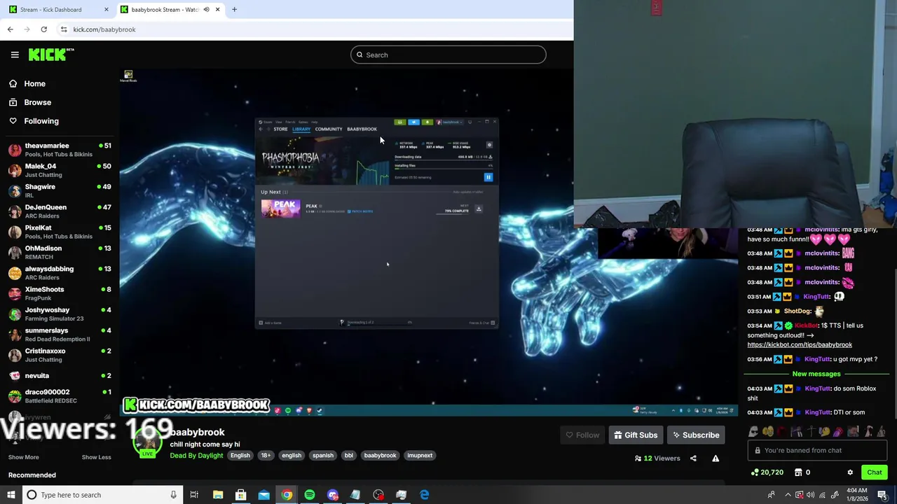Viewport: 897px width, 504px height.
Task: Click the Dead By Daylight category link
Action: click(196, 456)
